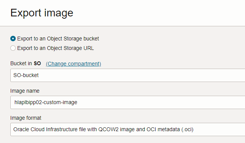Image resolution: width=245 pixels, height=143 pixels.
Task: Click the SO-bucket text in the bucket selector
Action: pyautogui.click(x=26, y=75)
